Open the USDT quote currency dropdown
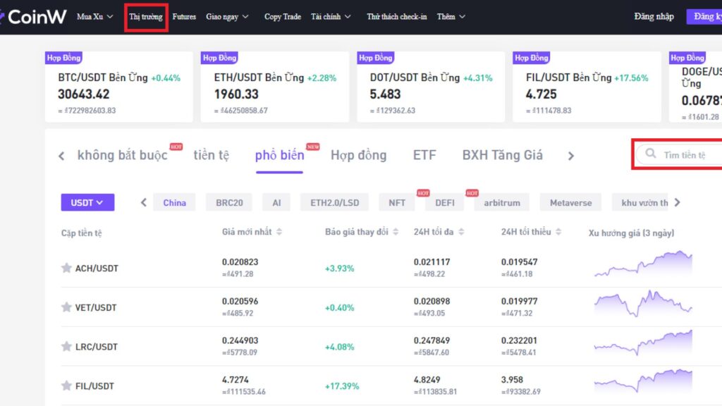 tap(87, 202)
